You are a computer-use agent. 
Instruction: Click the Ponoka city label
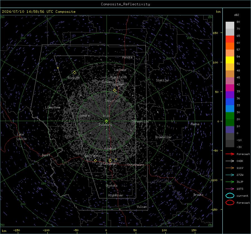pos(127,57)
